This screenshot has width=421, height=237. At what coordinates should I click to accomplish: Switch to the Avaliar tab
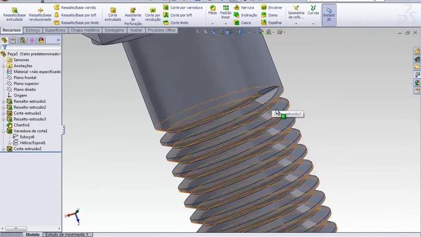click(136, 30)
